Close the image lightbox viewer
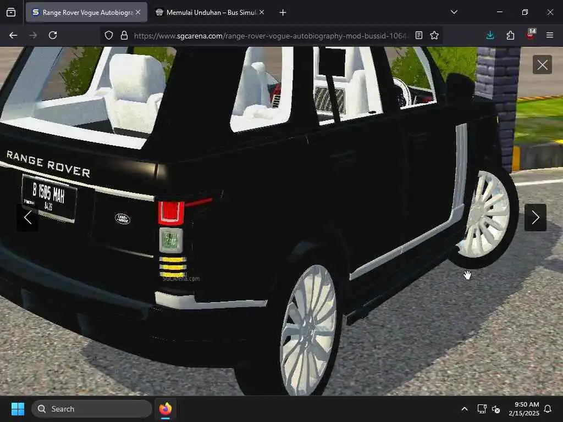The width and height of the screenshot is (563, 422). [x=542, y=65]
